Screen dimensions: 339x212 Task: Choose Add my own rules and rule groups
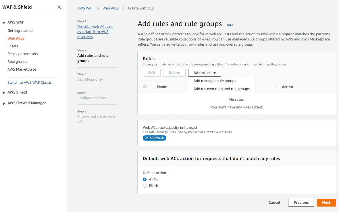[x=221, y=89]
